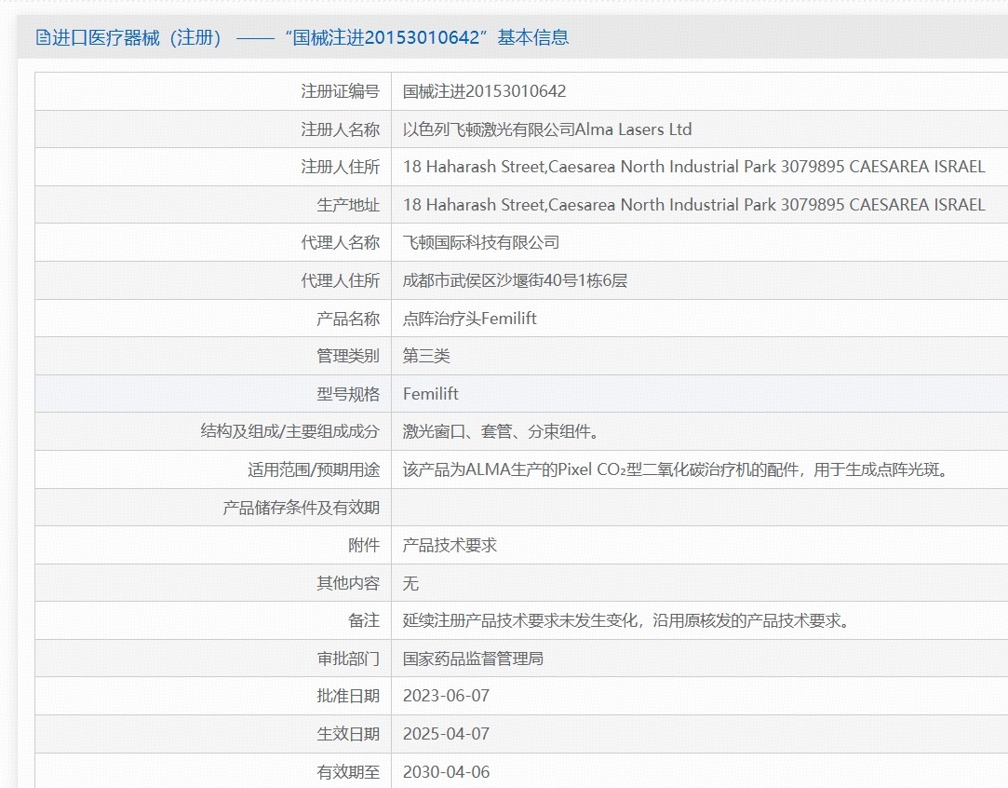Image resolution: width=1008 pixels, height=788 pixels.
Task: Select the registration number value in first row
Action: click(484, 91)
